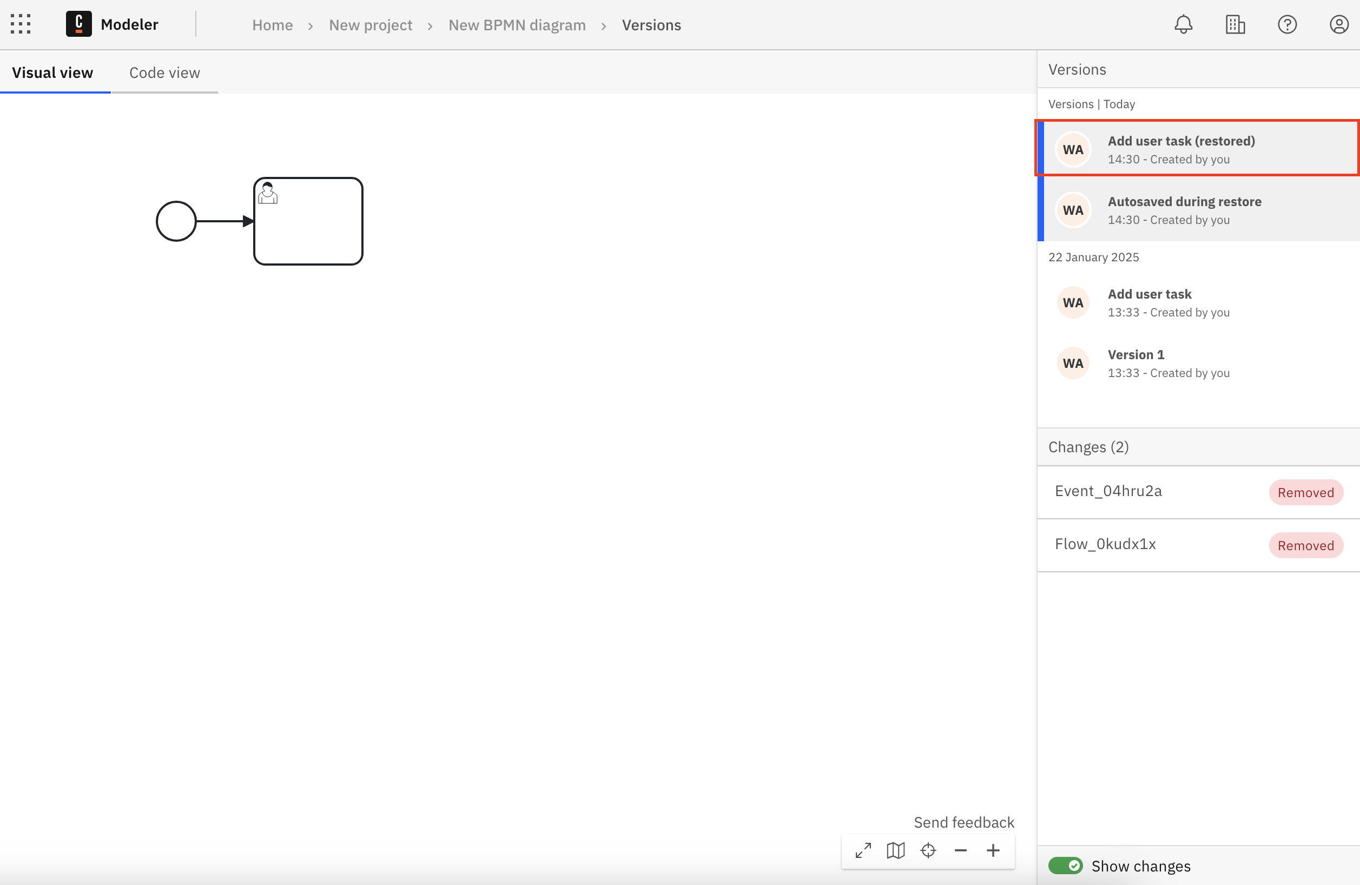Click the user account profile icon
1360x885 pixels.
[x=1340, y=25]
